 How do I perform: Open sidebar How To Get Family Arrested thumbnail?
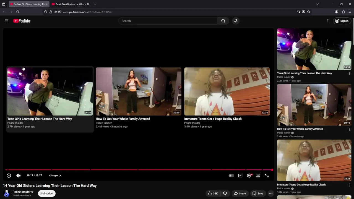pyautogui.click(x=314, y=105)
